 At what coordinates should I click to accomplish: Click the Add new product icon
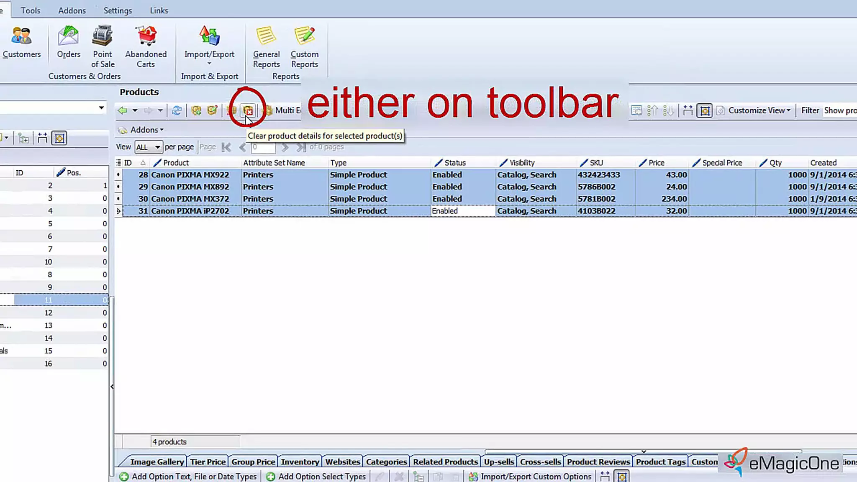click(196, 110)
